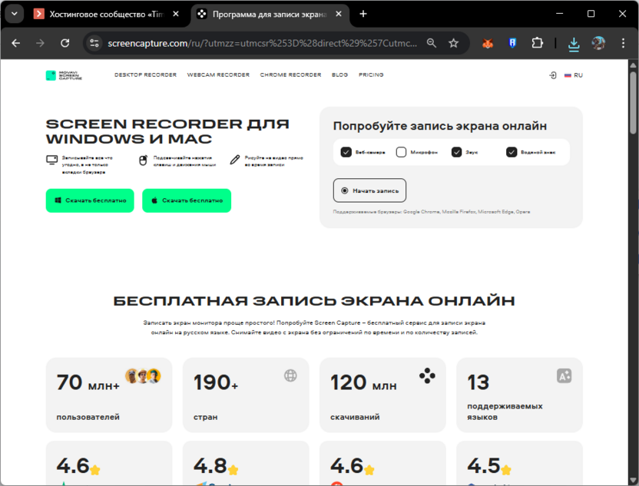Click the Movavi Screen Capture logo
Viewport: 639px width, 486px height.
coord(64,74)
